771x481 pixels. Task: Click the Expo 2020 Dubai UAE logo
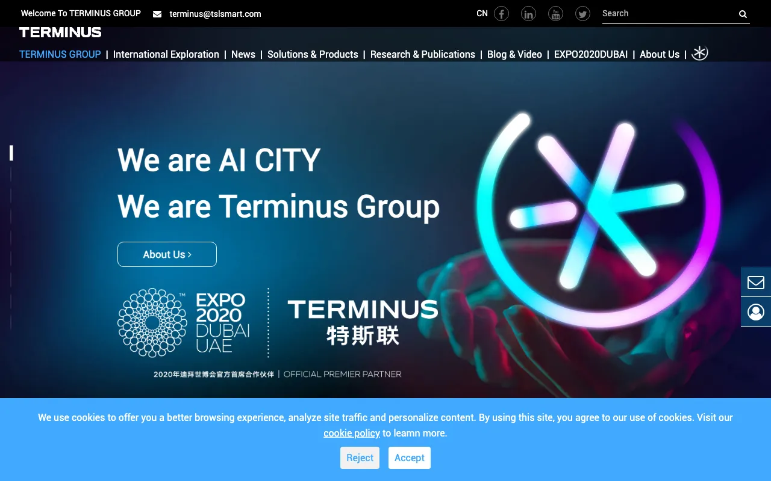[184, 323]
